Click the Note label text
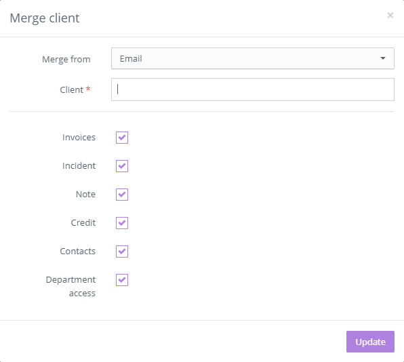This screenshot has width=404, height=362. (x=85, y=195)
